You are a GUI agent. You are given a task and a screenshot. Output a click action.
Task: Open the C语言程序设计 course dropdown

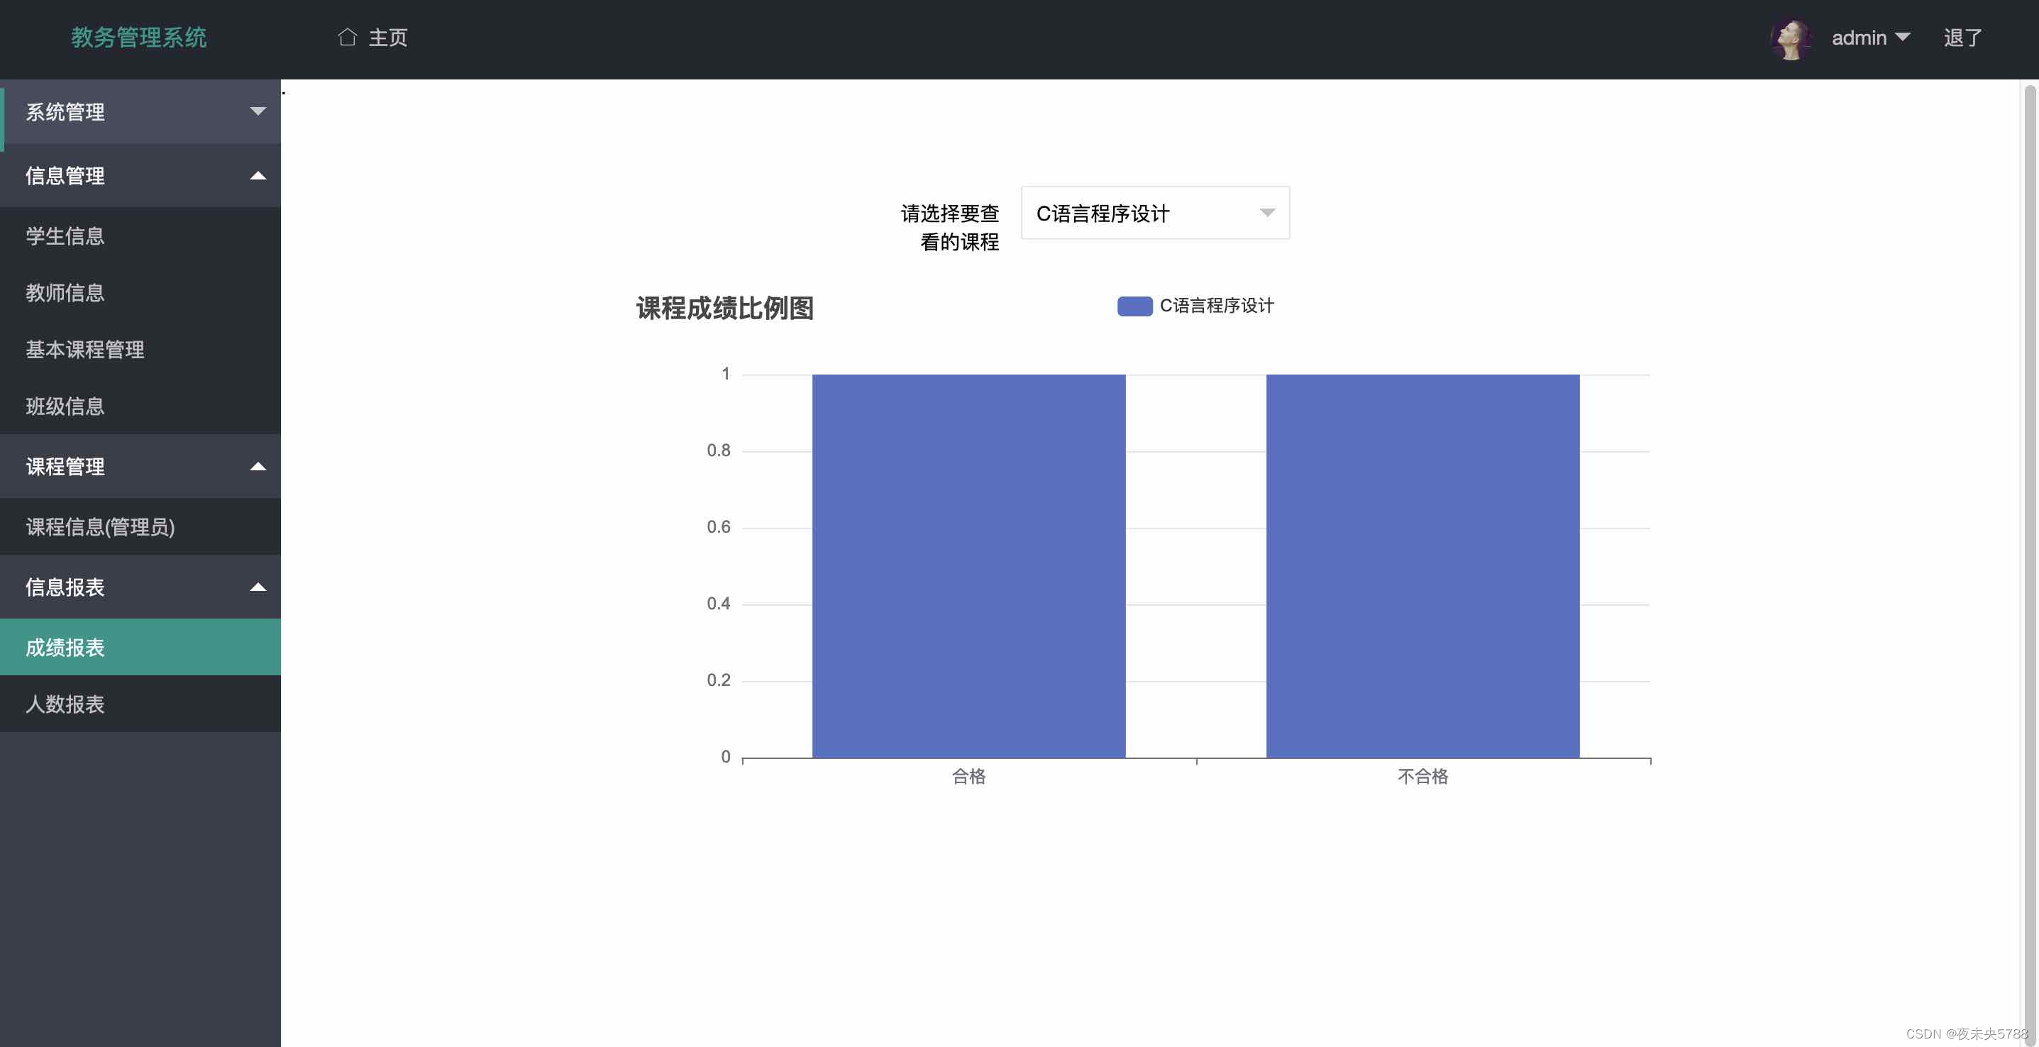click(x=1155, y=213)
